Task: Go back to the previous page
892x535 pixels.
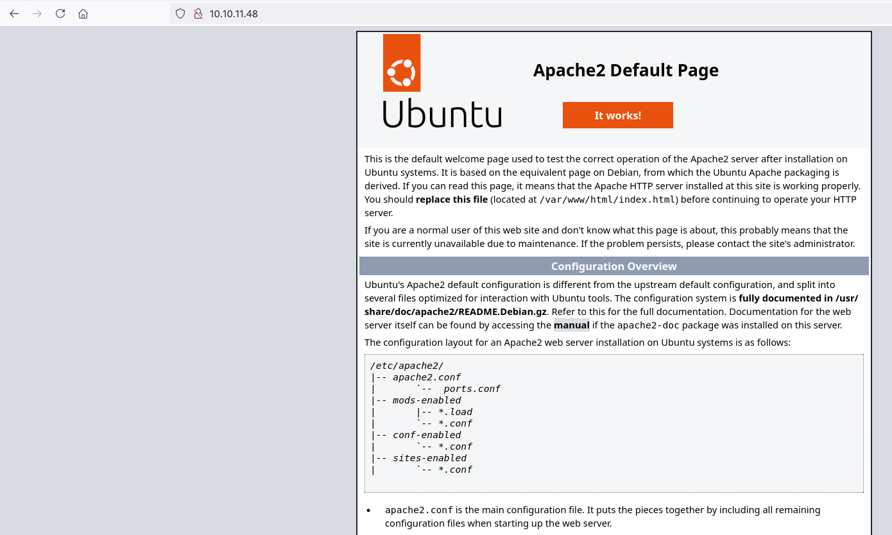Action: 14,13
